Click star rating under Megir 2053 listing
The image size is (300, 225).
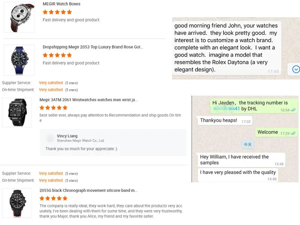point(57,55)
